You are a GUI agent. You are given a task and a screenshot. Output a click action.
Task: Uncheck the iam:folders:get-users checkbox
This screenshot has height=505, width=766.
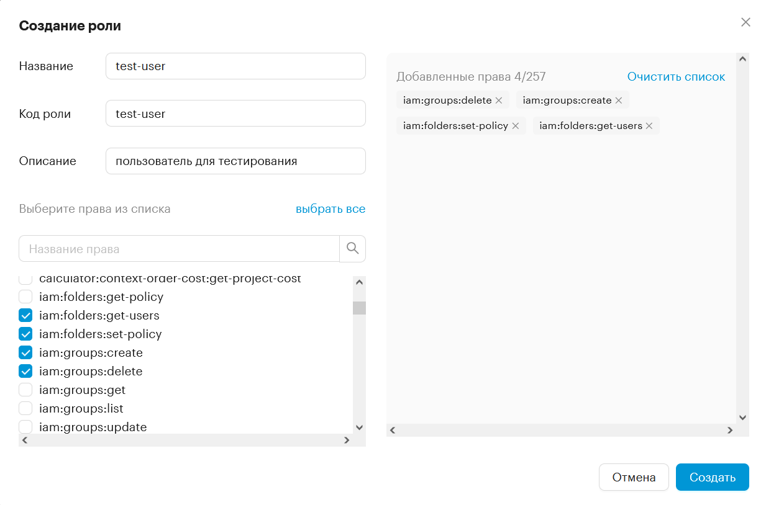[25, 315]
